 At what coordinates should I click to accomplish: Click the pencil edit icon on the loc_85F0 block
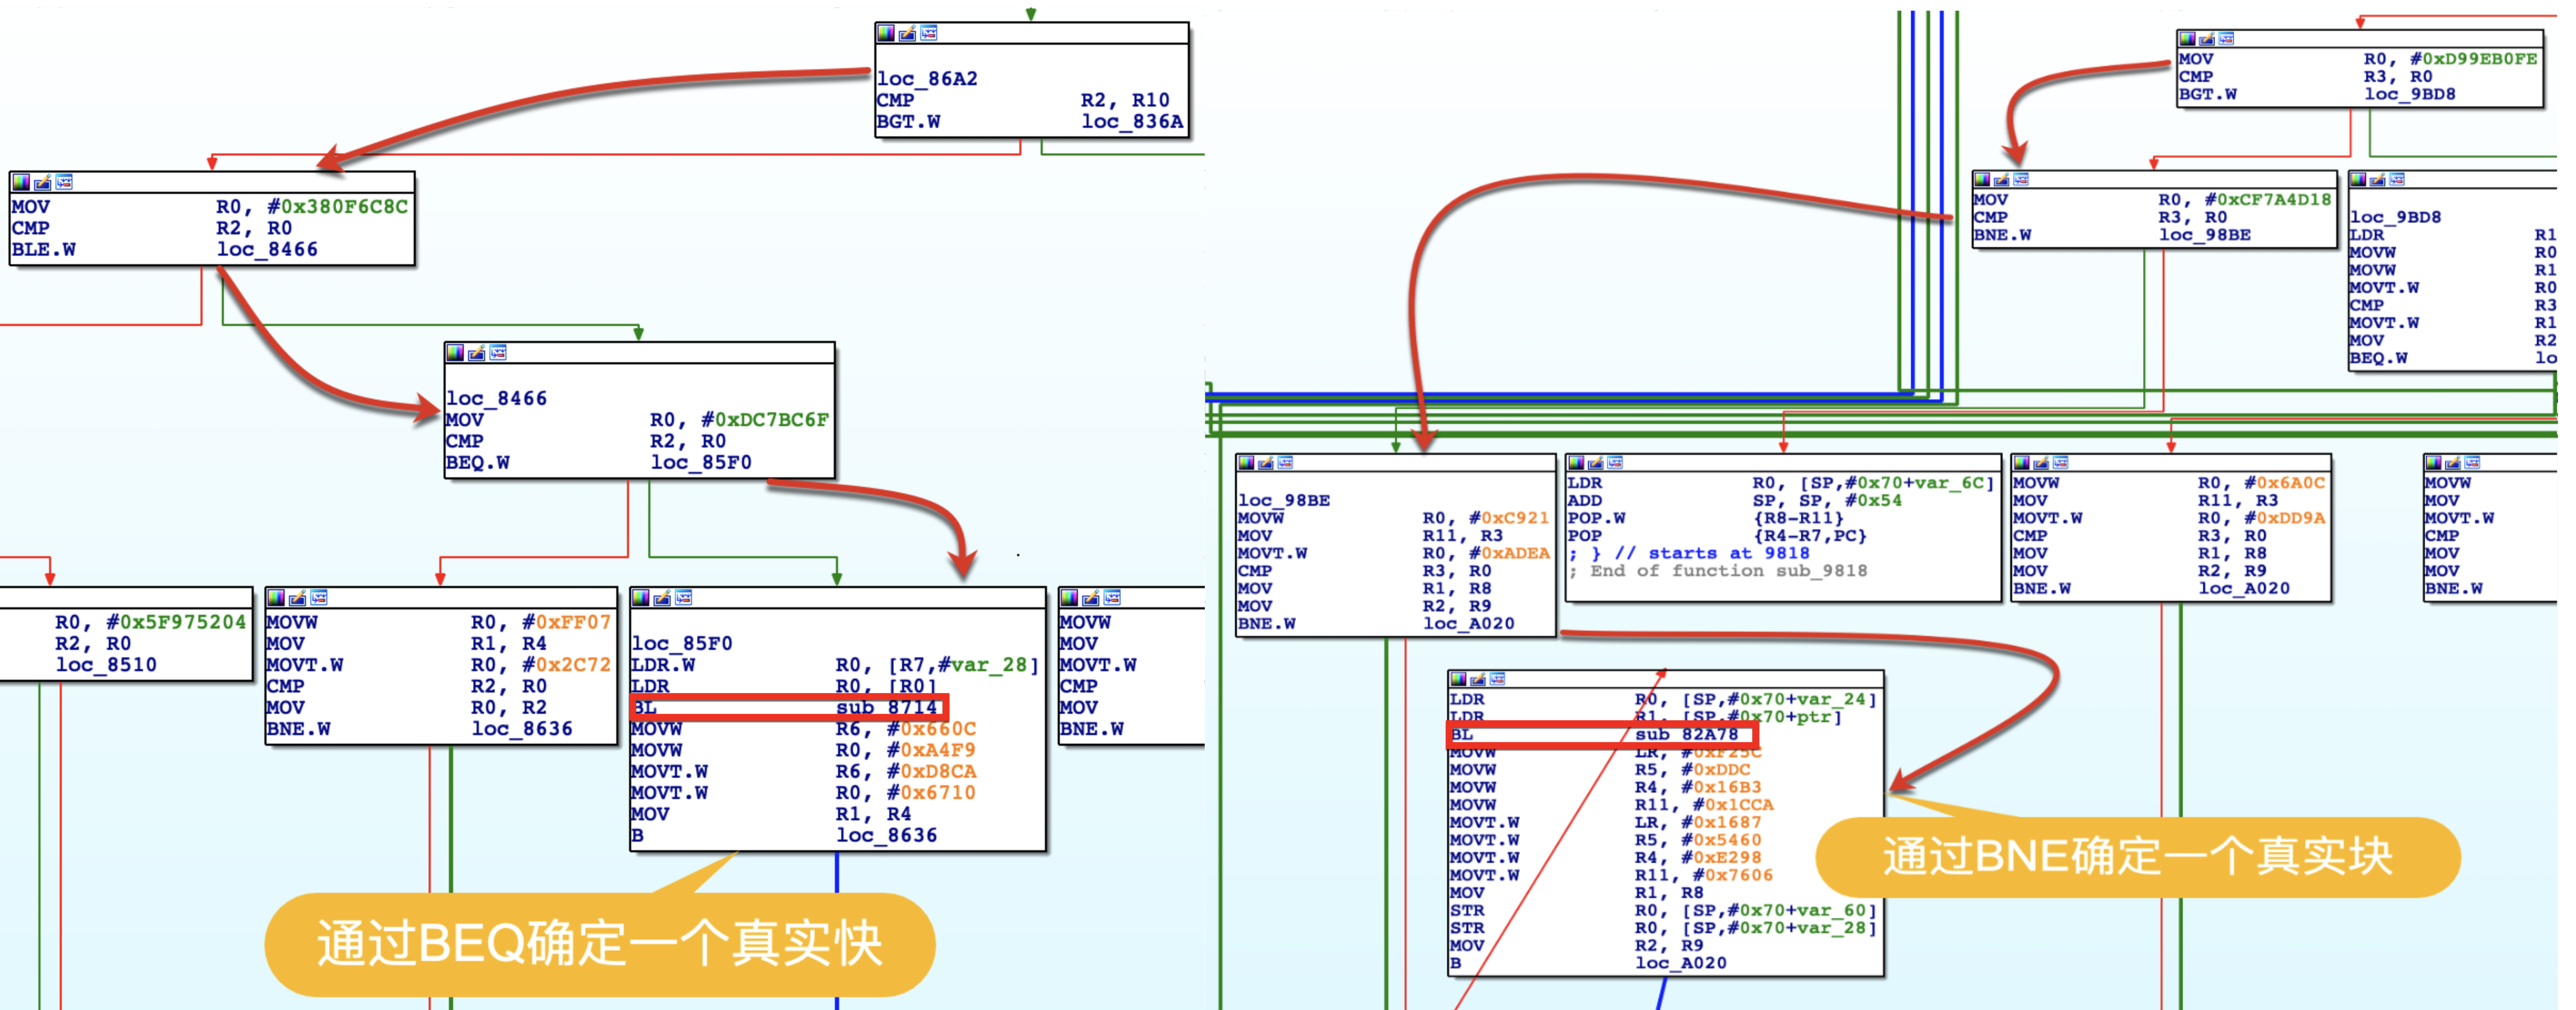tap(662, 597)
